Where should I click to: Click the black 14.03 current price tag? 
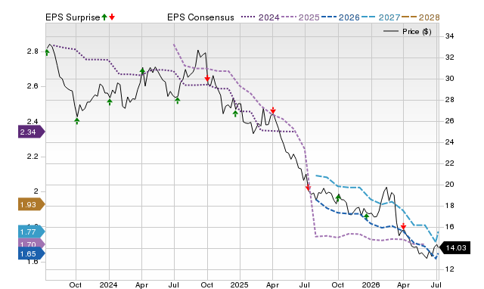click(x=455, y=247)
